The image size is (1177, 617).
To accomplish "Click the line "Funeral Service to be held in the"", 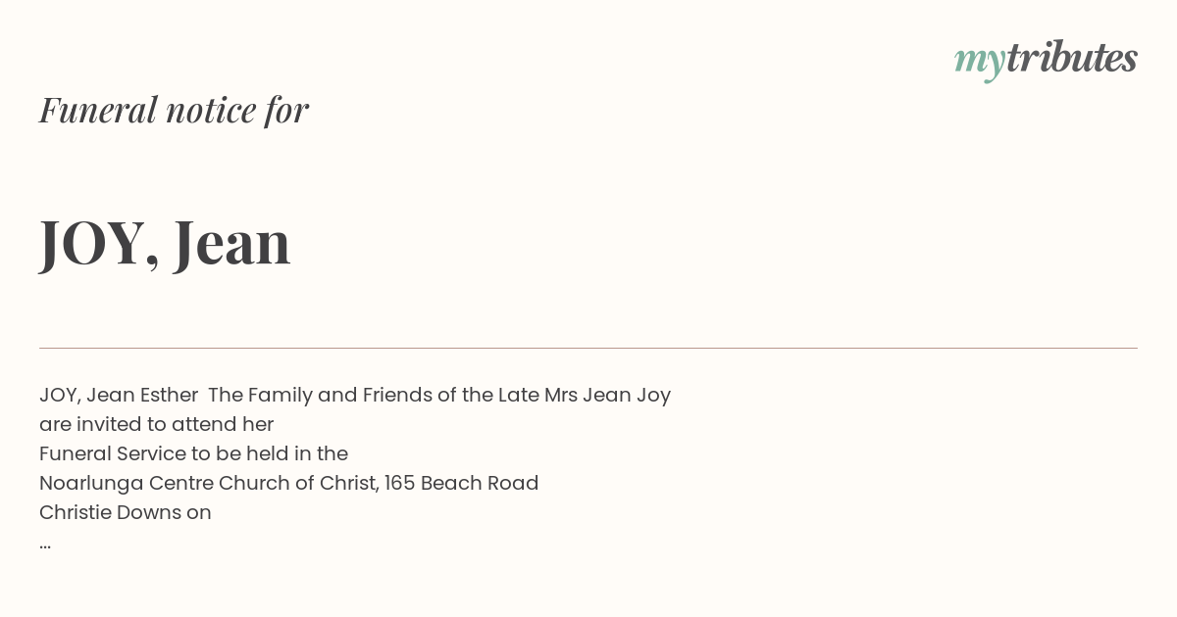I will (x=193, y=453).
